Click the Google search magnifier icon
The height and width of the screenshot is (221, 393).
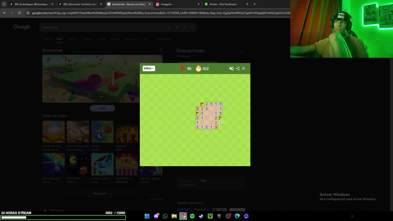coord(192,27)
